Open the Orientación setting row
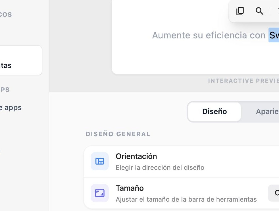The image size is (279, 211). [x=181, y=162]
